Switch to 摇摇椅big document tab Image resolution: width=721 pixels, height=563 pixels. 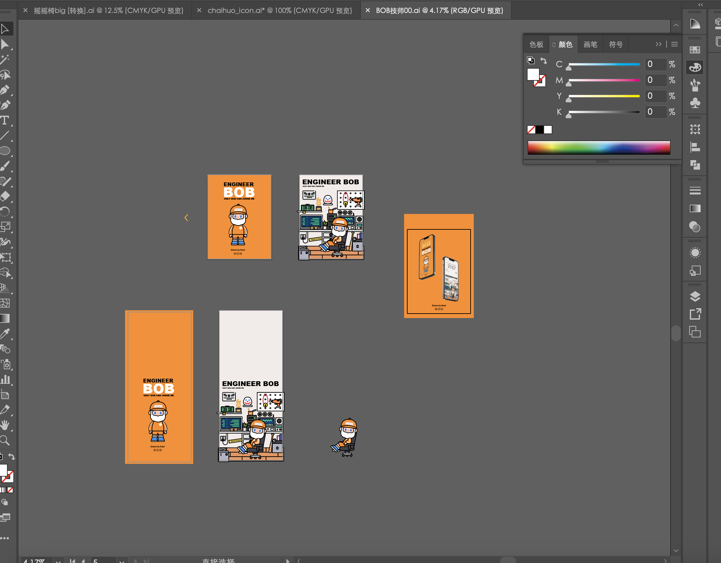click(108, 10)
